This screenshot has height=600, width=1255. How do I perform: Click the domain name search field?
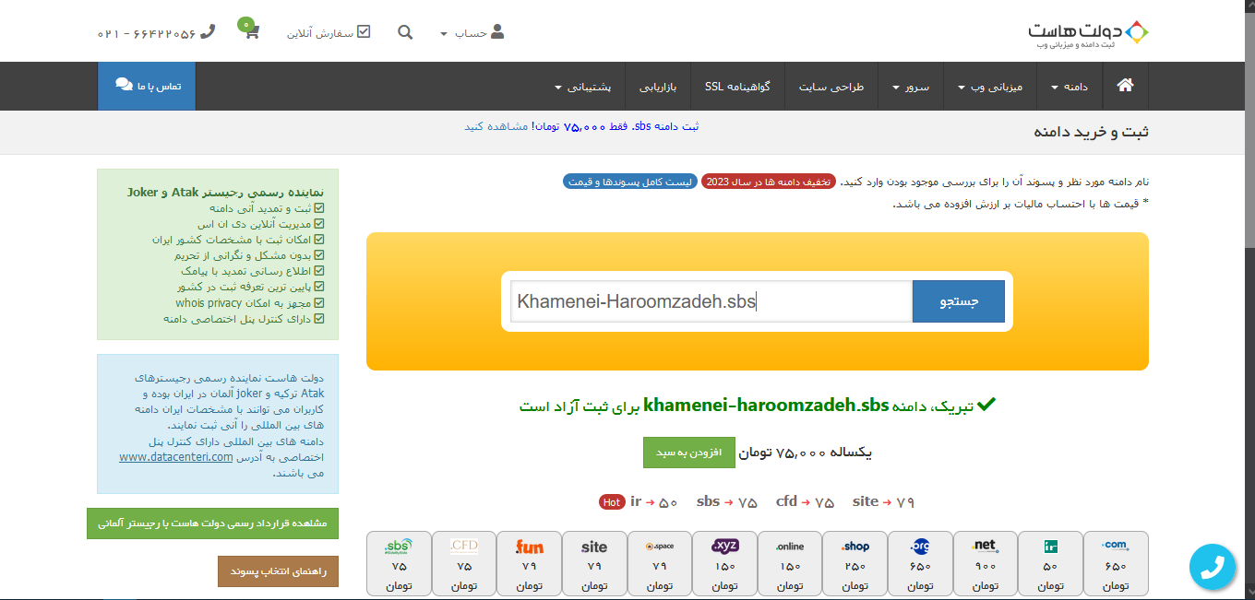coord(711,301)
